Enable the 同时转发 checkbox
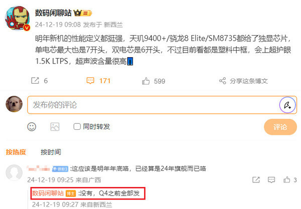 (77, 126)
